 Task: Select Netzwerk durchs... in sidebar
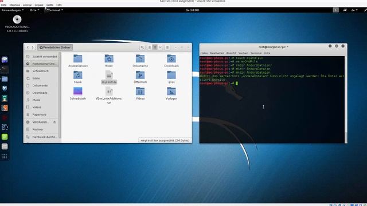tap(42, 137)
